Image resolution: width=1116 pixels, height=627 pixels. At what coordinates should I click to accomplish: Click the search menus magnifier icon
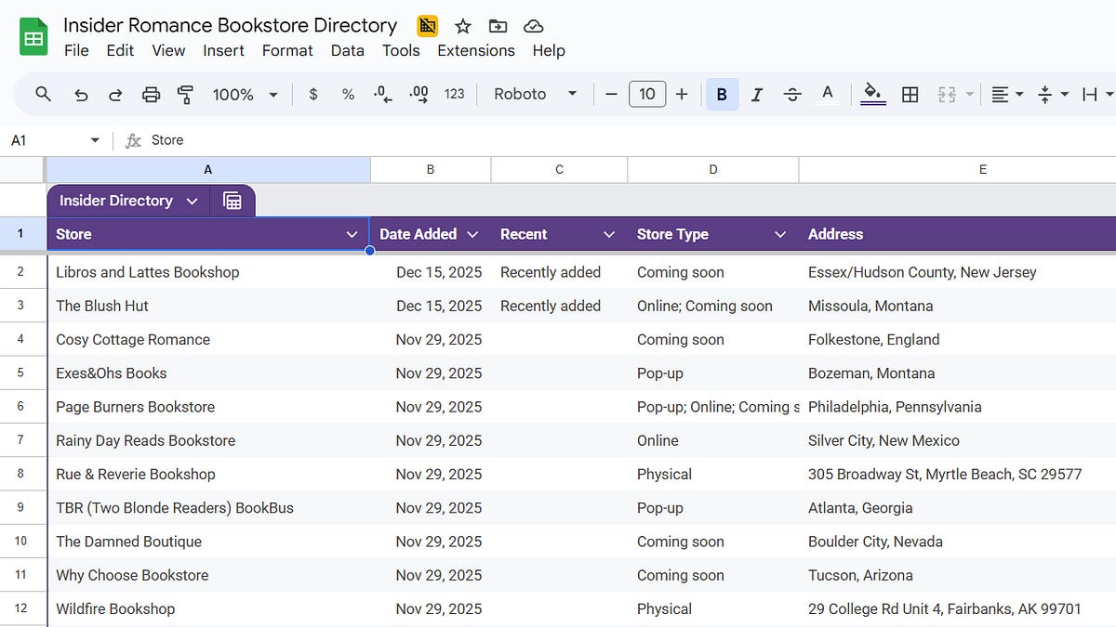(x=43, y=94)
